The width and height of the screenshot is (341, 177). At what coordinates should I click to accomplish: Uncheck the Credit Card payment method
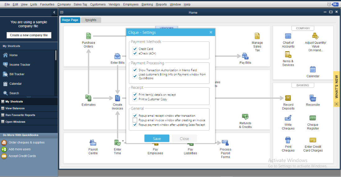click(135, 49)
